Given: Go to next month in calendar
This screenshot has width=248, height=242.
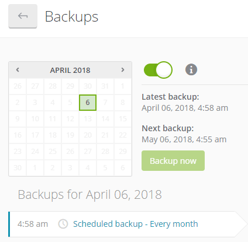Looking at the screenshot, I should click(x=123, y=70).
